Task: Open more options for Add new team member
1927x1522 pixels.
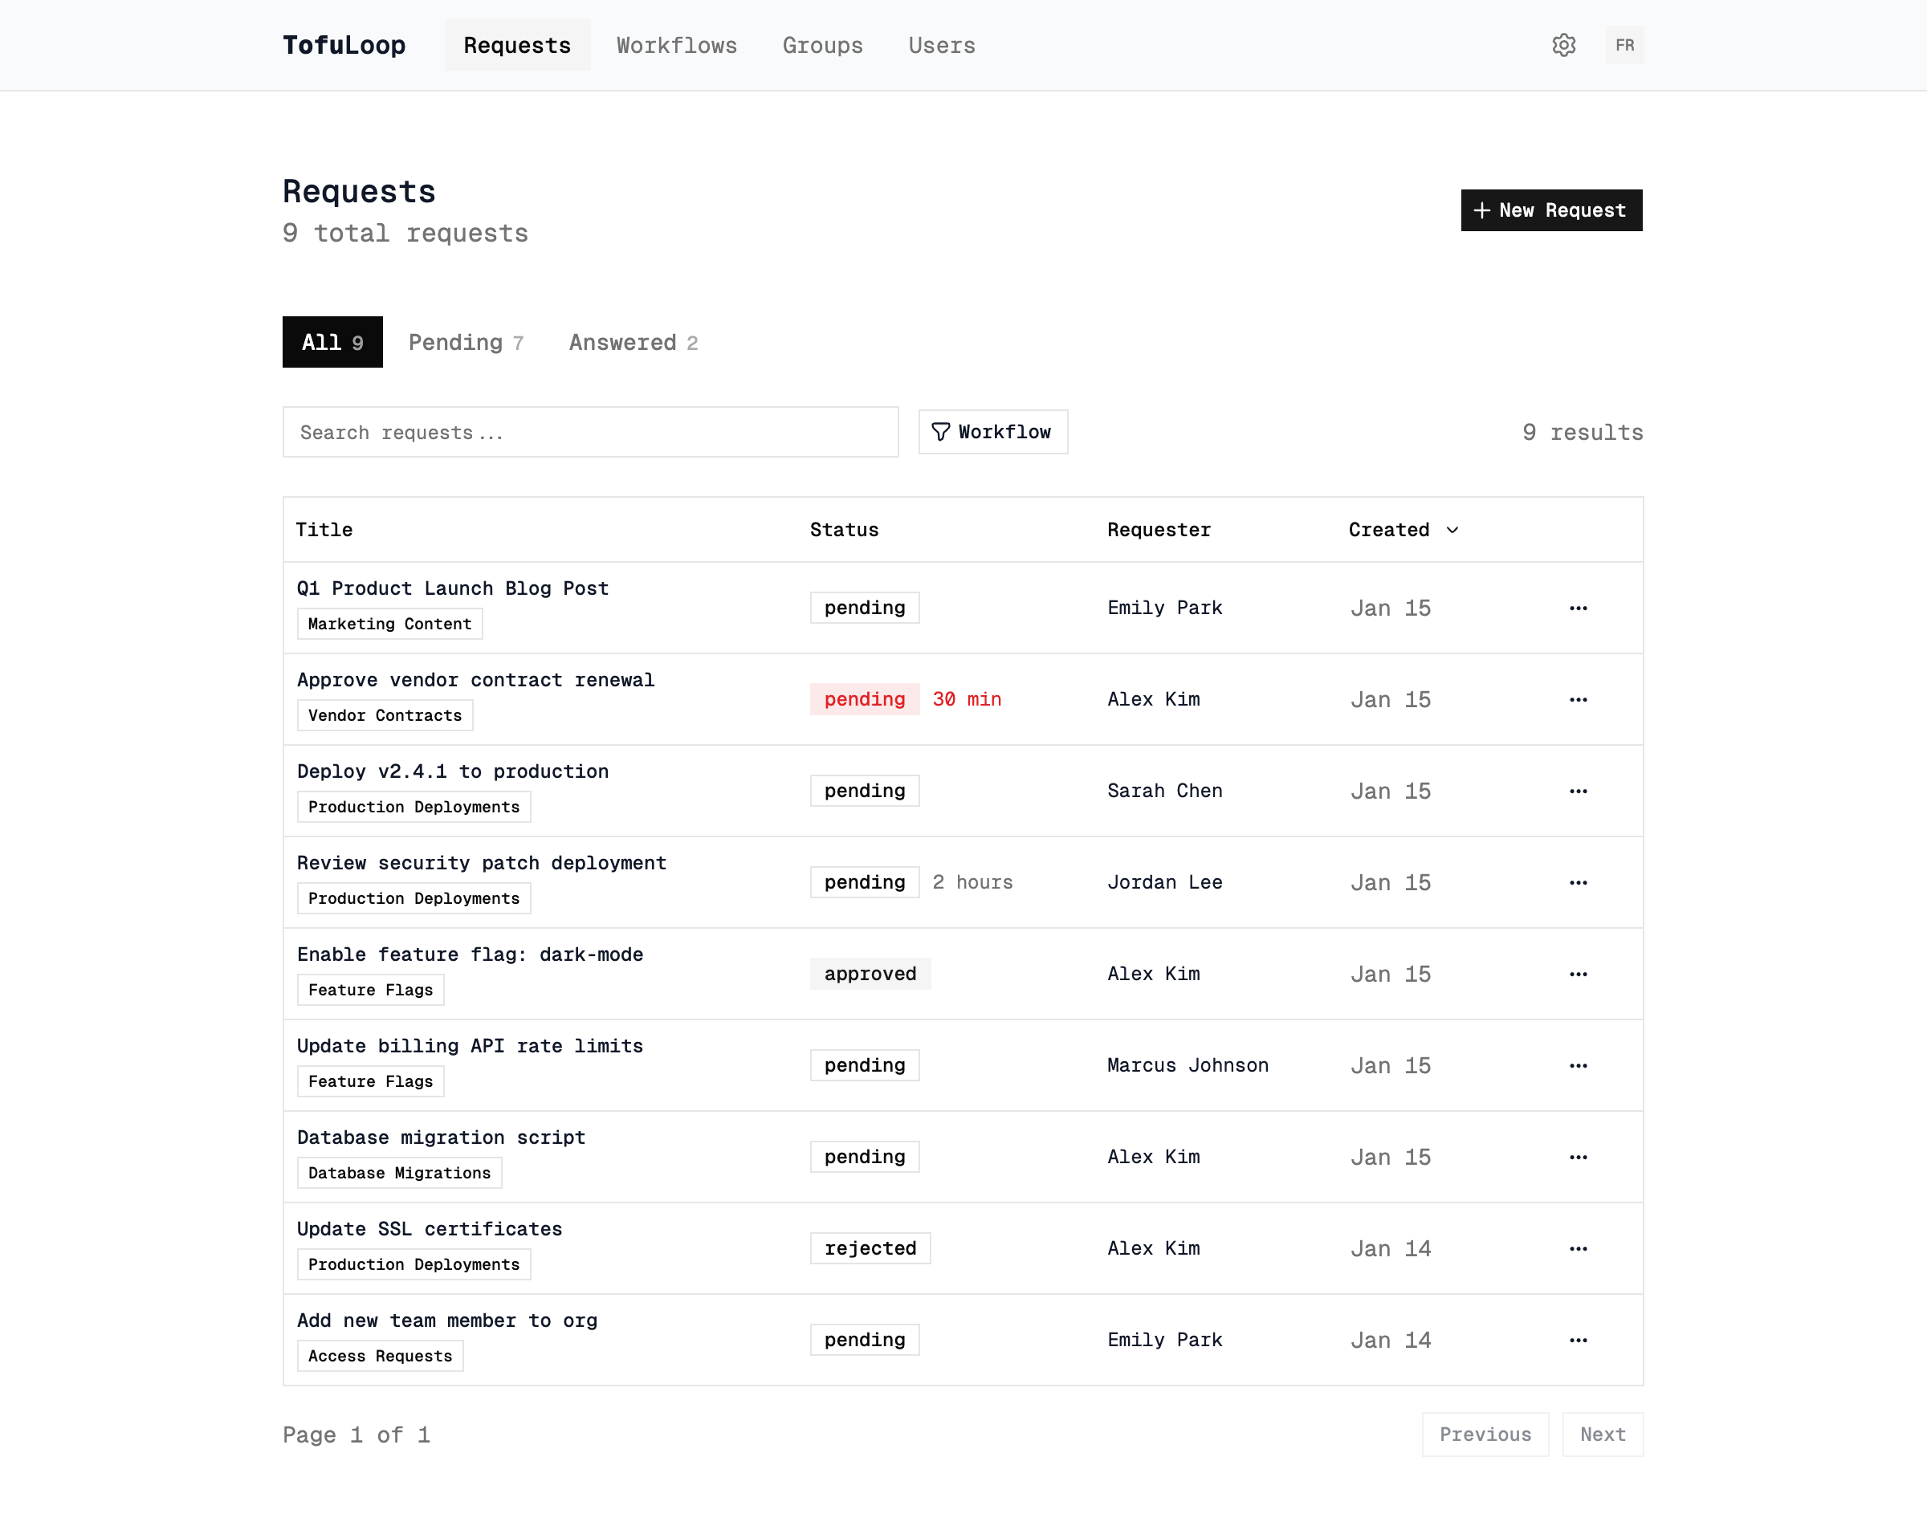Action: point(1578,1341)
